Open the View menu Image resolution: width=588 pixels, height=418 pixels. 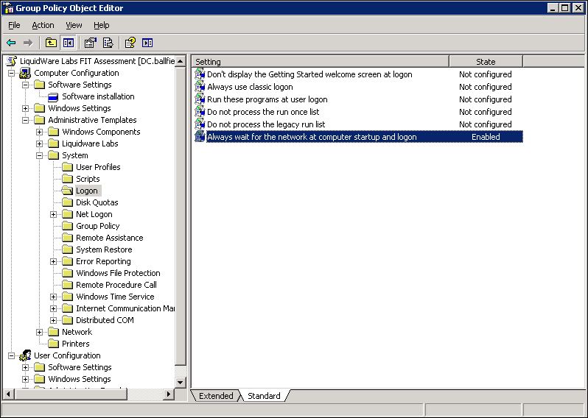pos(74,25)
